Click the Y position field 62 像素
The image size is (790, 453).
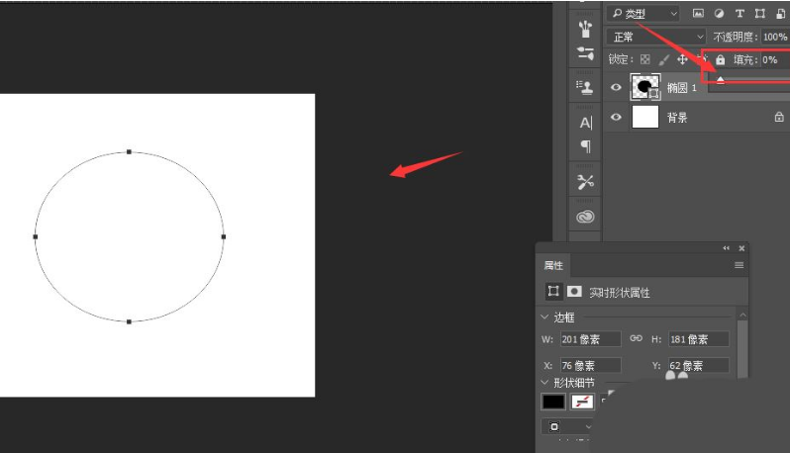(x=698, y=365)
